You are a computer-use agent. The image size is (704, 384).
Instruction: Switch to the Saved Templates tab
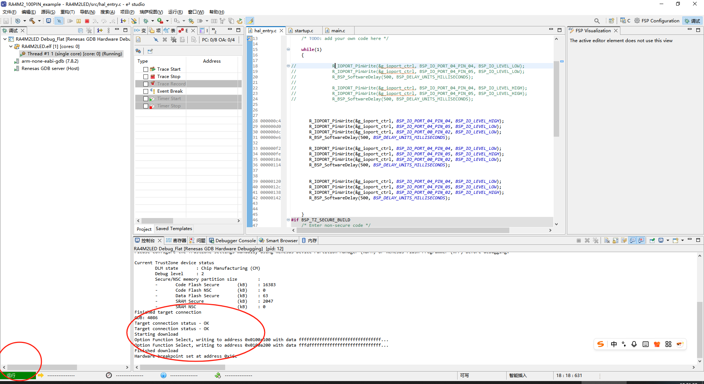(174, 229)
